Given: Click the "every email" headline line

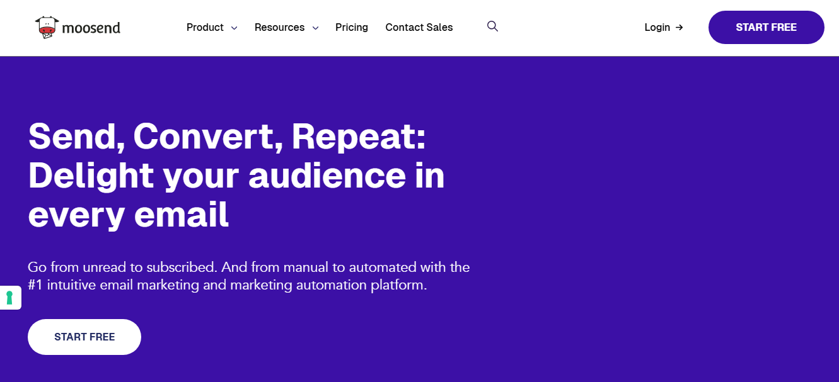Looking at the screenshot, I should 128,215.
